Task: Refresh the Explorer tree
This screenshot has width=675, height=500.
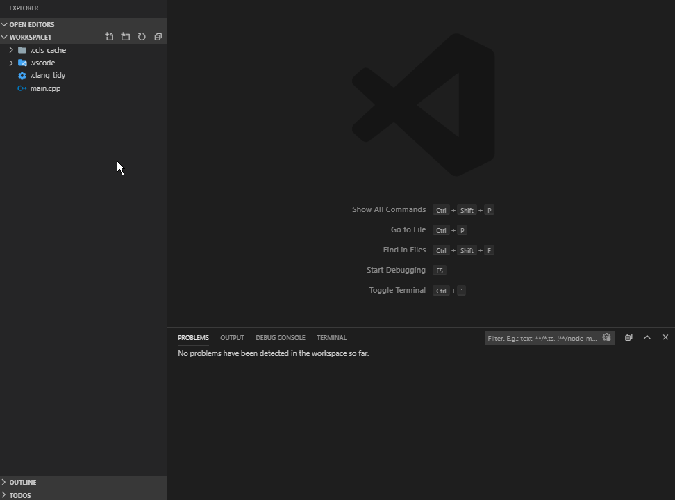Action: 142,37
